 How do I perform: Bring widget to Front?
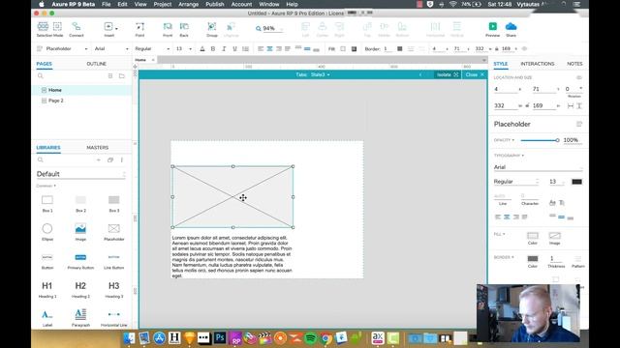pos(168,29)
